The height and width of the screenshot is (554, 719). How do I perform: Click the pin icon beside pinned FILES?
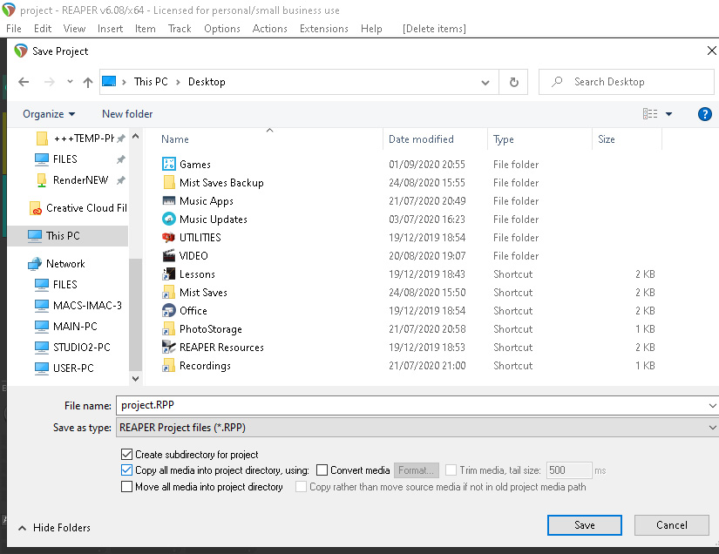pos(120,159)
